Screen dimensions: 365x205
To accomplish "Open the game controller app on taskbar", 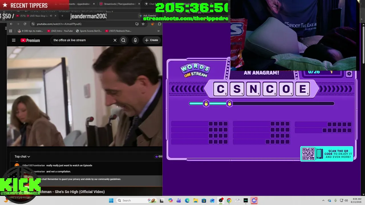I will 237,200.
